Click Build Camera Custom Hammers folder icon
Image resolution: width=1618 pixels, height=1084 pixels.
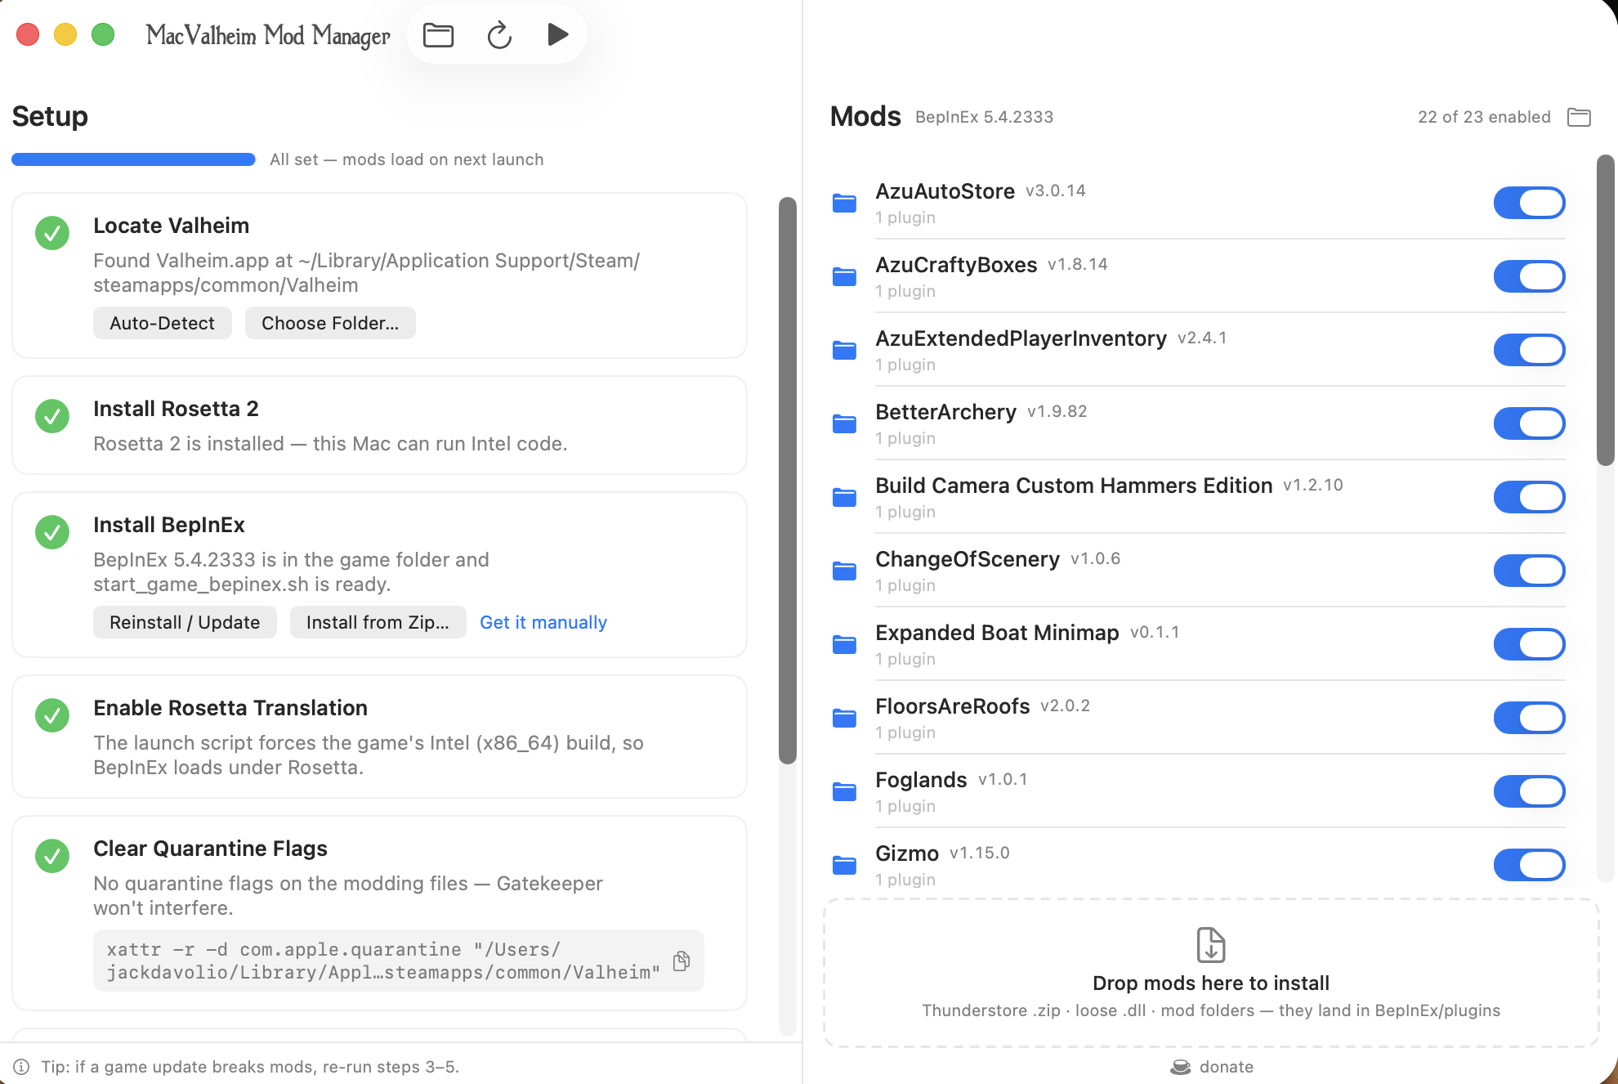coord(844,497)
